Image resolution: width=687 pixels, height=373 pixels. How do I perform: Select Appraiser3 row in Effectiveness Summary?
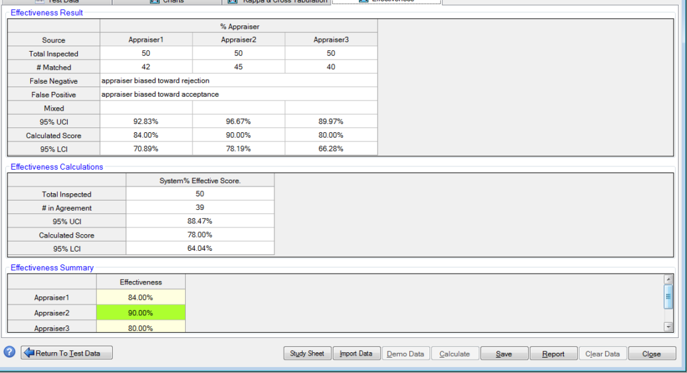[x=52, y=328]
